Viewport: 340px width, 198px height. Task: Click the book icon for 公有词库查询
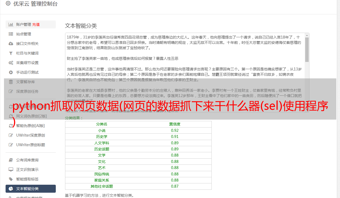point(11,160)
